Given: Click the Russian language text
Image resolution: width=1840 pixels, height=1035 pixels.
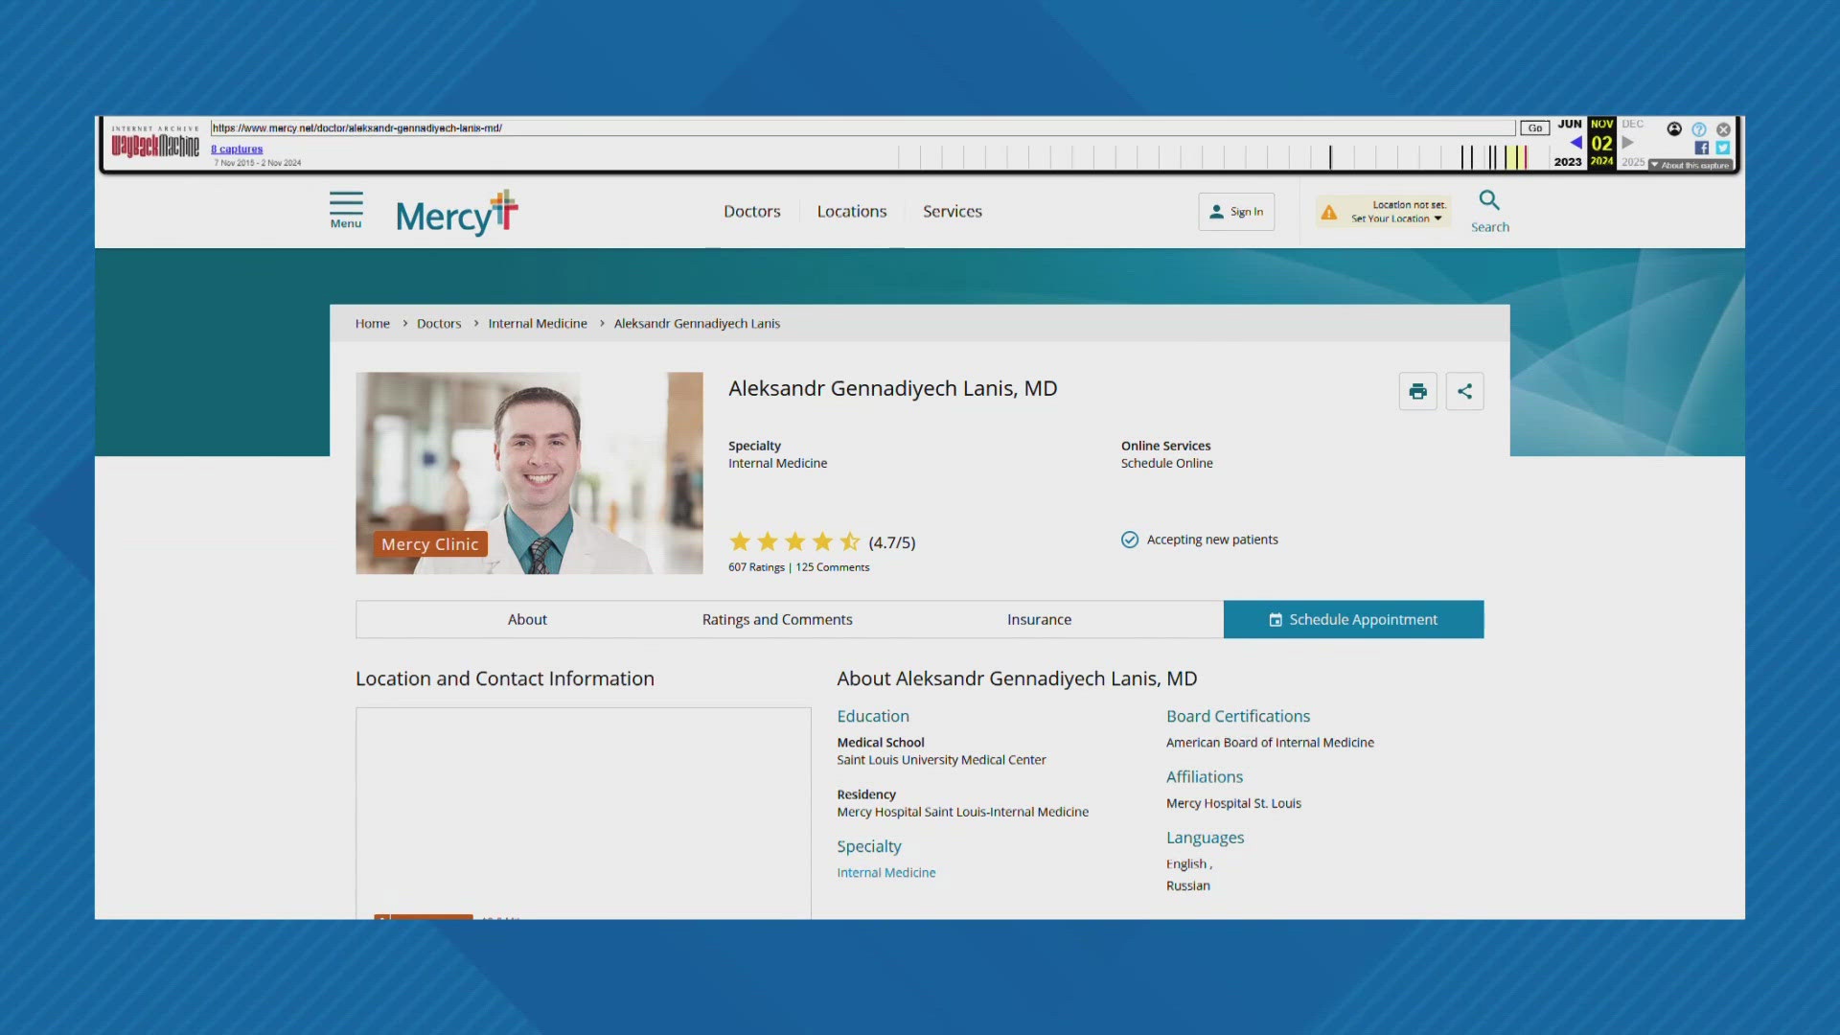Looking at the screenshot, I should tap(1188, 886).
